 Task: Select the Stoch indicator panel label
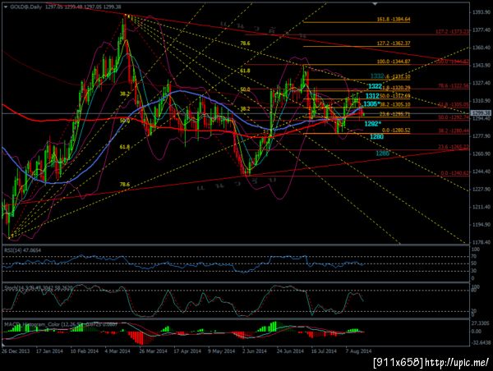[x=38, y=287]
